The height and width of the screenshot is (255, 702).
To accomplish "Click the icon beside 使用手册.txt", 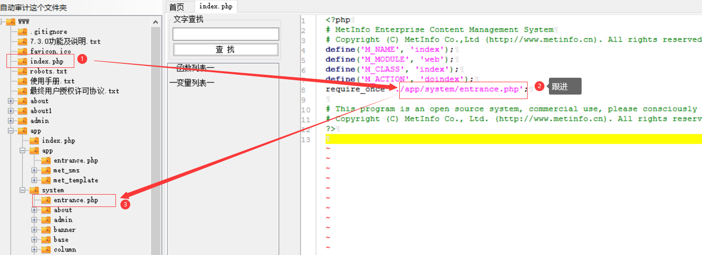I will click(22, 81).
